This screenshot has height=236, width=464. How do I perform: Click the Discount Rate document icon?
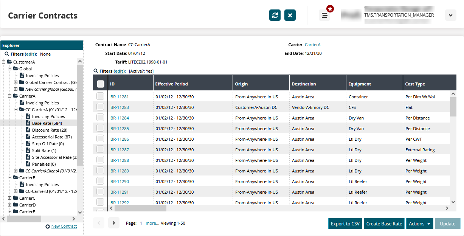coord(28,130)
